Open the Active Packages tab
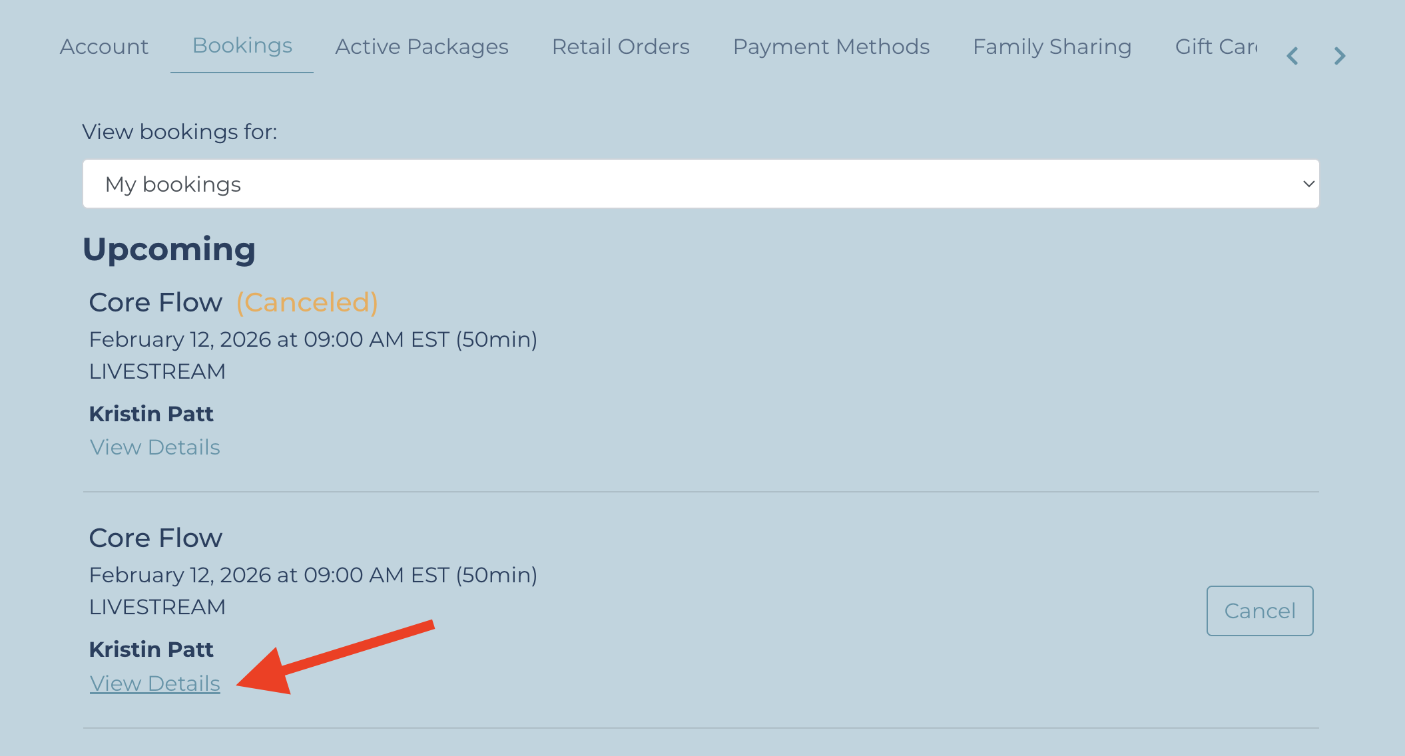The width and height of the screenshot is (1405, 756). [422, 47]
